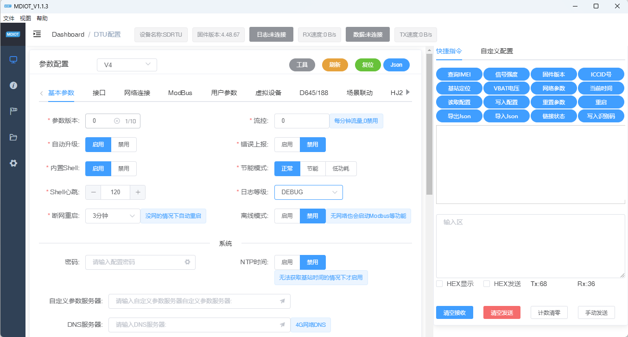Check the HEX显示 checkbox

click(439, 284)
